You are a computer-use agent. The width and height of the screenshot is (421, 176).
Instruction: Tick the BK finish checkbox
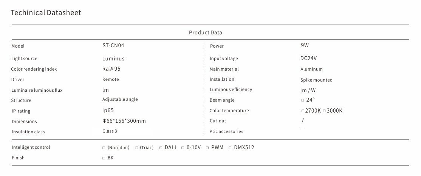tap(104, 158)
